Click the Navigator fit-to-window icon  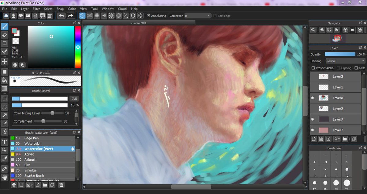[x=329, y=30]
